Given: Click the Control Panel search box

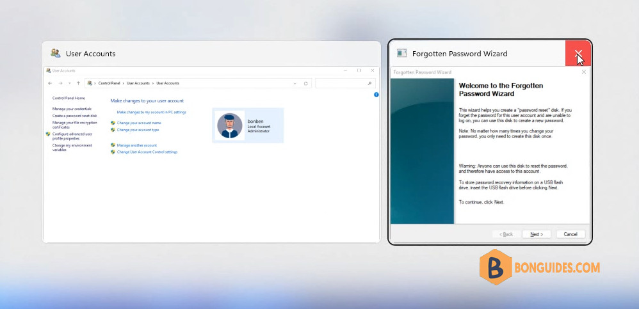Looking at the screenshot, I should click(345, 83).
